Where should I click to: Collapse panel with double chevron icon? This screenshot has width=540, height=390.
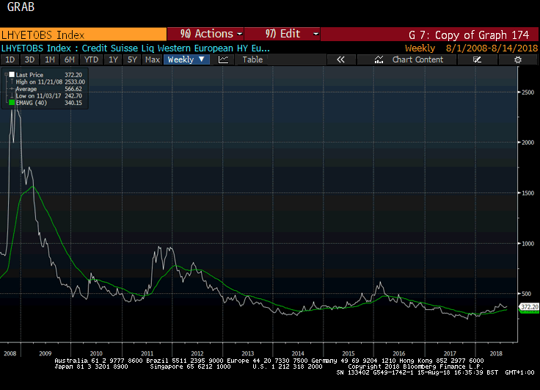tap(340, 59)
